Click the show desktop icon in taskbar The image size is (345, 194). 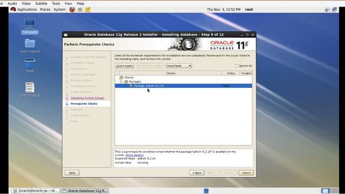tap(15, 191)
